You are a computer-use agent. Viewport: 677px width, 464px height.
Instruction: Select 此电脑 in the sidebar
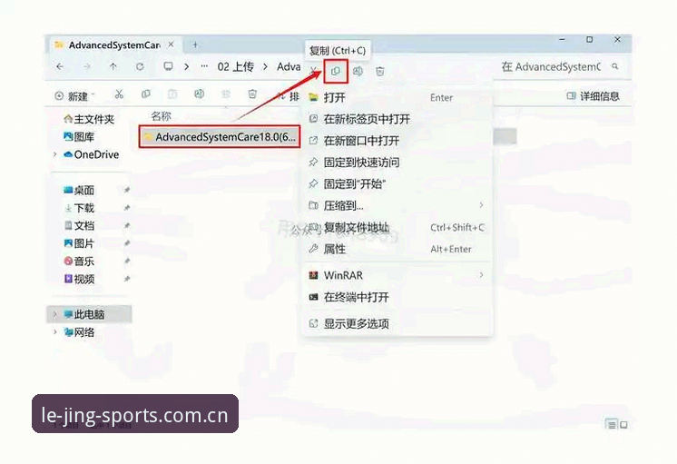(x=89, y=314)
